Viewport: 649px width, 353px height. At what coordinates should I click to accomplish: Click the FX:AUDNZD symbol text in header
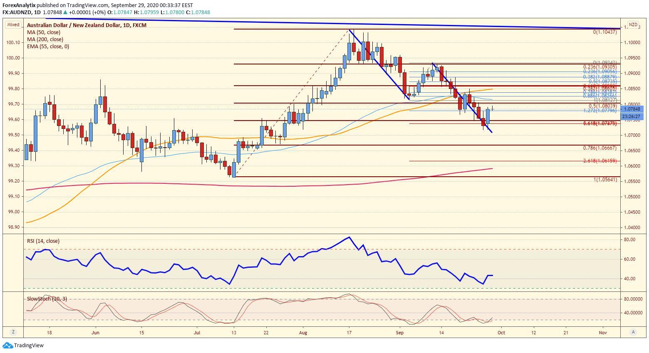click(x=17, y=12)
